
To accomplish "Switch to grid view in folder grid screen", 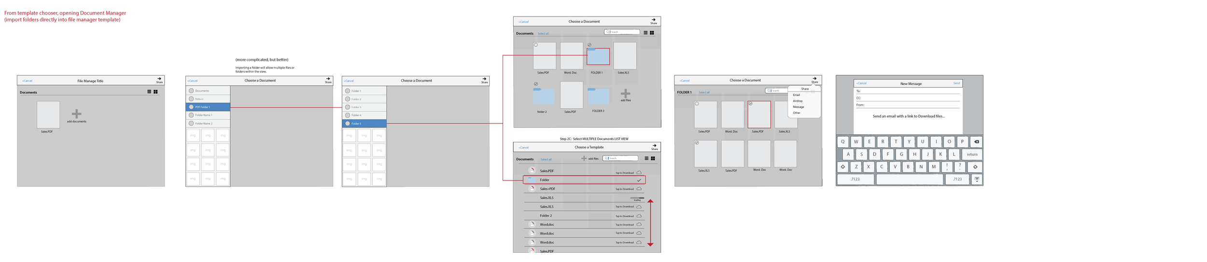I will pos(652,33).
